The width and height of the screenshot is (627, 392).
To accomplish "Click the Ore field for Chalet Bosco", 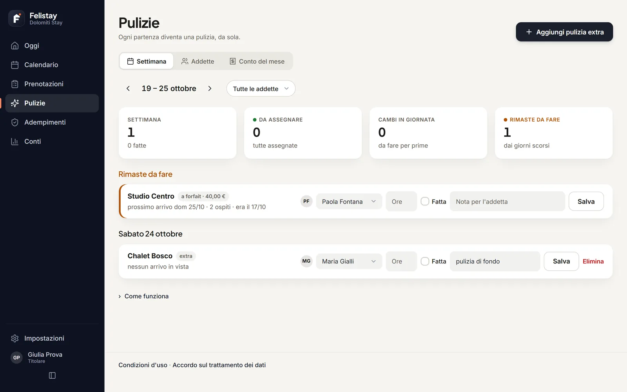I will [x=401, y=261].
